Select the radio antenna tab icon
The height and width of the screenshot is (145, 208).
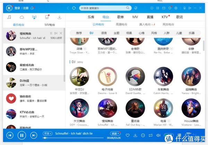(34, 17)
